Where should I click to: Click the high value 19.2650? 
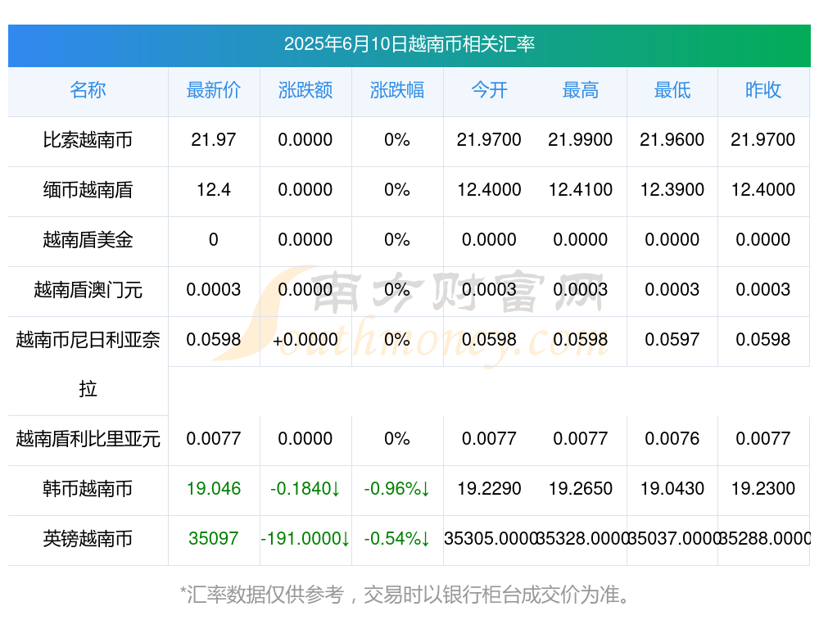[581, 489]
